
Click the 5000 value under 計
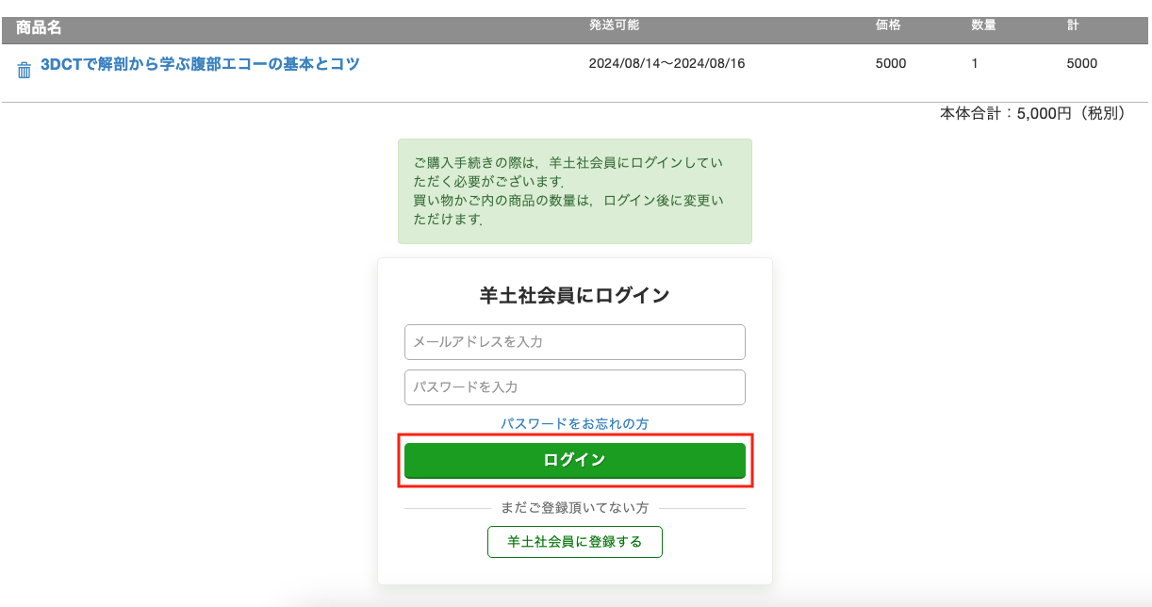(x=1081, y=64)
